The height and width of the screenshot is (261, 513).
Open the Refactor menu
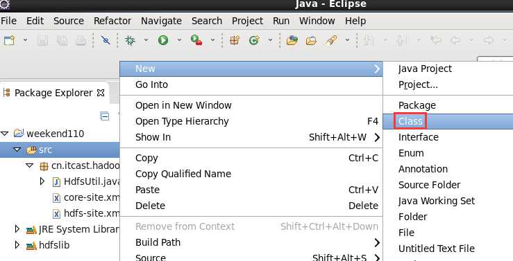click(x=112, y=21)
